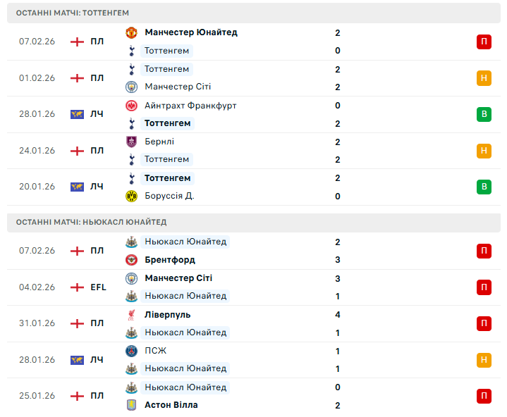Click the PSG club crest
Viewport: 507px width, 417px height.
131,351
